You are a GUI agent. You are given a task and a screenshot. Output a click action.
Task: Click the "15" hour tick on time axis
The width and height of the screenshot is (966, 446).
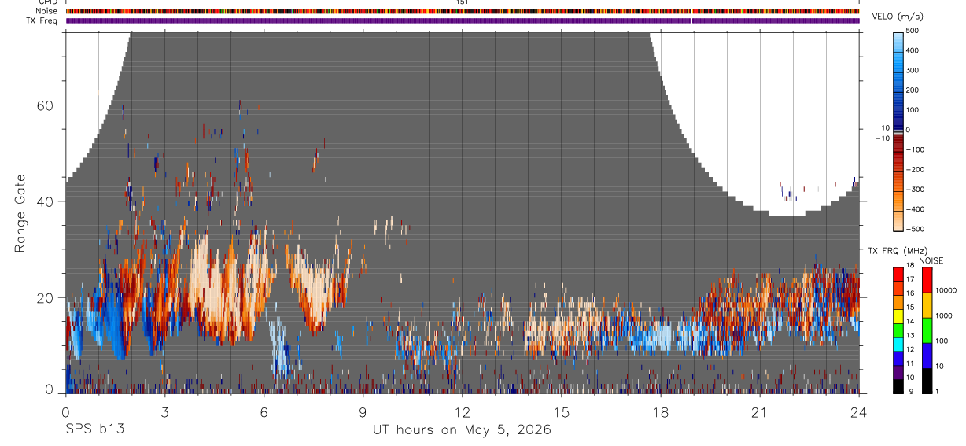pyautogui.click(x=561, y=412)
